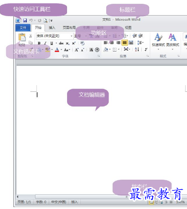This screenshot has width=187, height=209.
Task: Click the Character Shading A icon
Action: (x=91, y=50)
